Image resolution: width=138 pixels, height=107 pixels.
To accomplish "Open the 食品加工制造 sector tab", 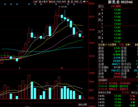I will [x=105, y=92].
